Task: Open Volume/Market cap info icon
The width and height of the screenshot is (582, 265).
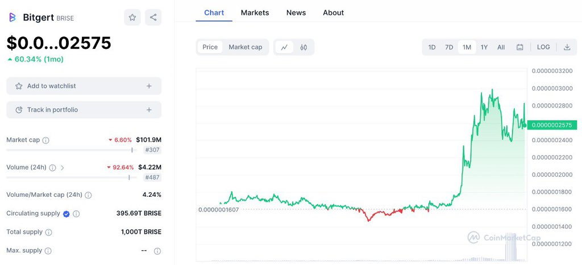Action: pyautogui.click(x=88, y=195)
